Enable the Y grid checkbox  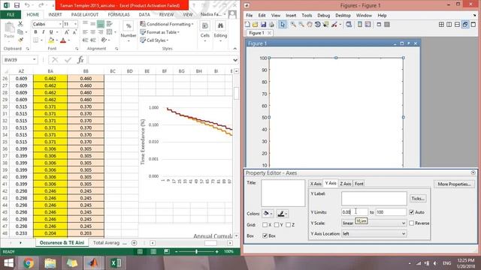click(277, 225)
